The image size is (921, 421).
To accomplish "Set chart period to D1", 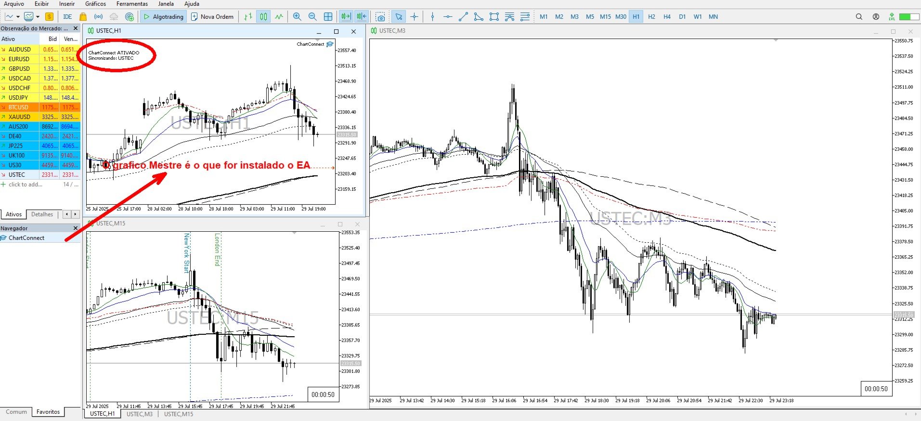I will point(682,17).
